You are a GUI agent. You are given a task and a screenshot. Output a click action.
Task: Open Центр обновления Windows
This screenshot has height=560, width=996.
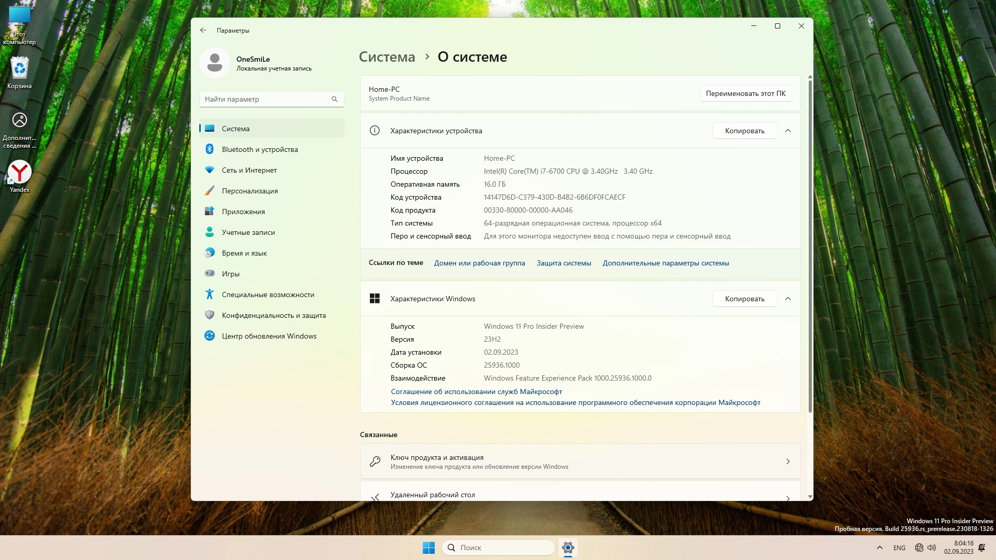click(269, 336)
